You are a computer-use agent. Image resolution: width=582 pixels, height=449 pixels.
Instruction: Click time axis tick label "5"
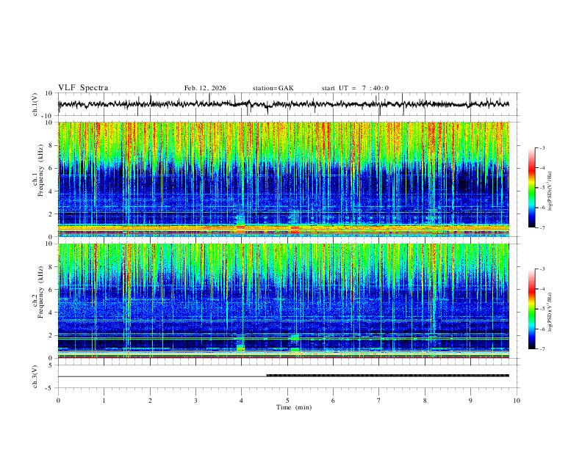point(287,401)
